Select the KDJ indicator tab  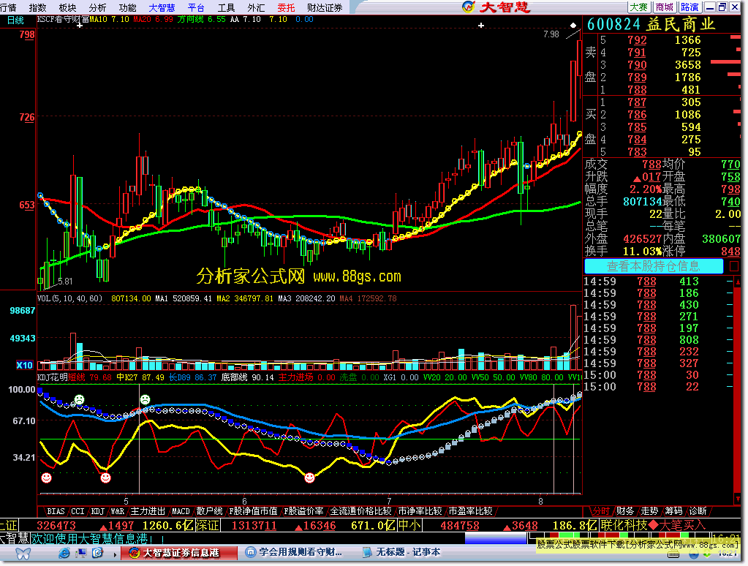click(98, 511)
